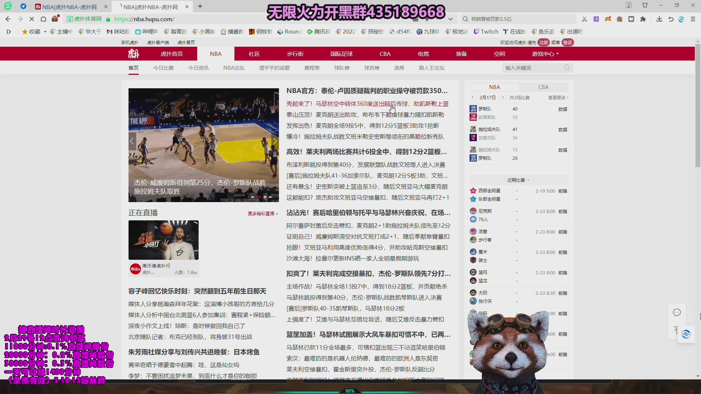Open the browser home page icon
This screenshot has width=701, height=394.
43,19
